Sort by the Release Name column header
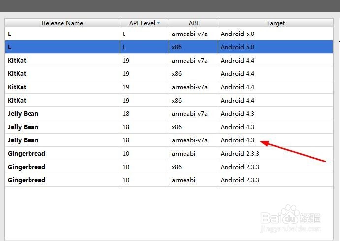Image resolution: width=340 pixels, height=241 pixels. [62, 23]
